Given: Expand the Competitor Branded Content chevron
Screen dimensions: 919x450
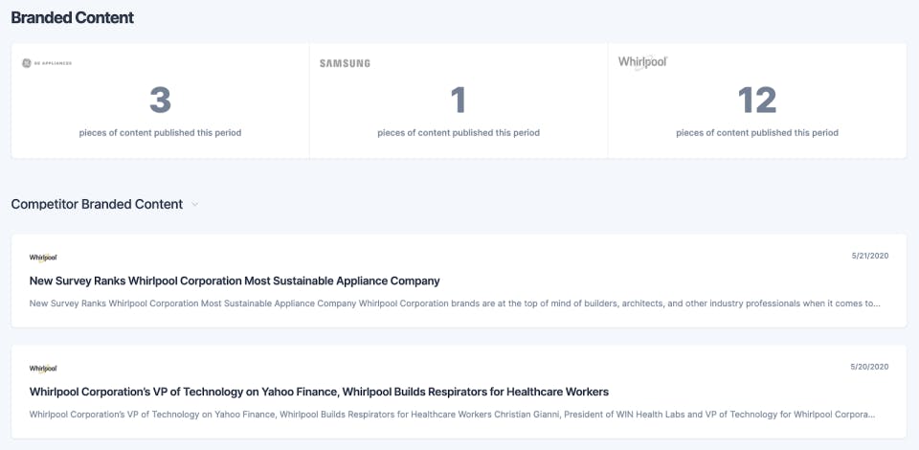Looking at the screenshot, I should click(195, 204).
